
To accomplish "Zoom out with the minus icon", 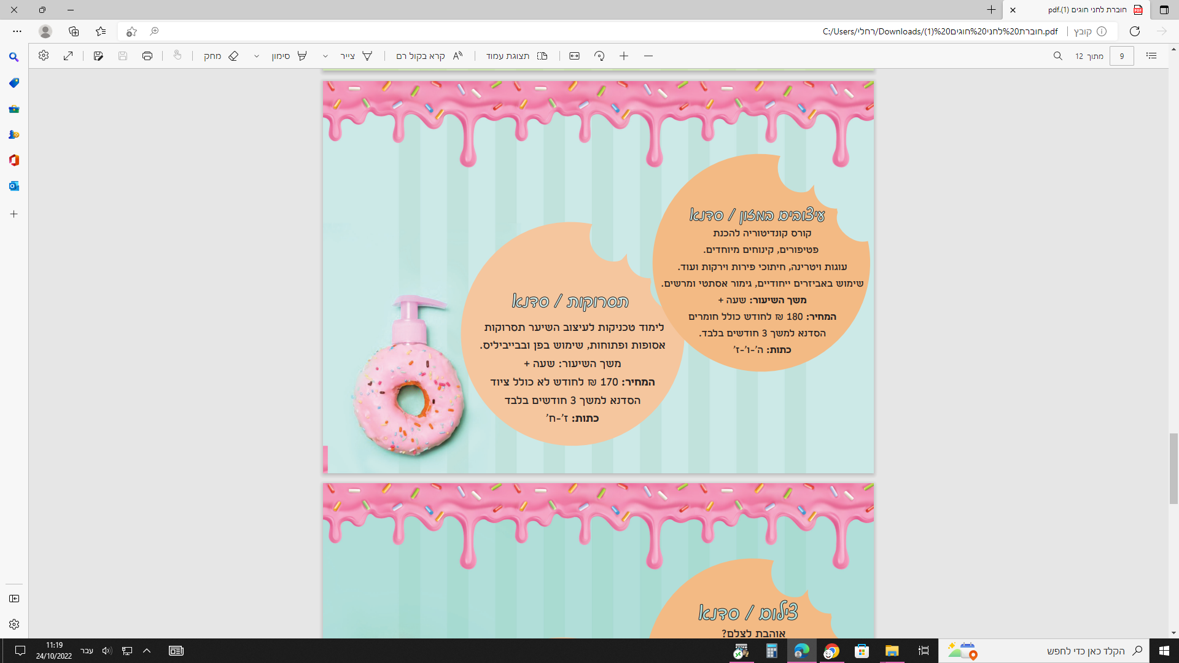I will [x=648, y=56].
